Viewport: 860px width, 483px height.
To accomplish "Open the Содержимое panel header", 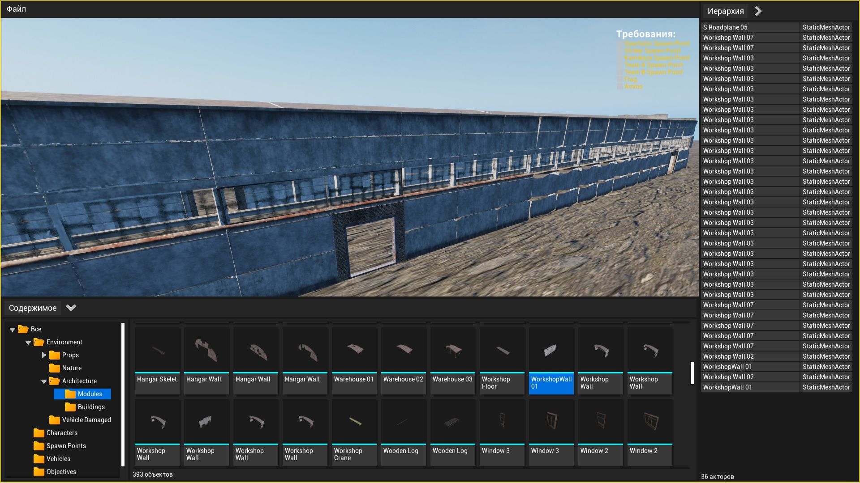I will tap(33, 308).
